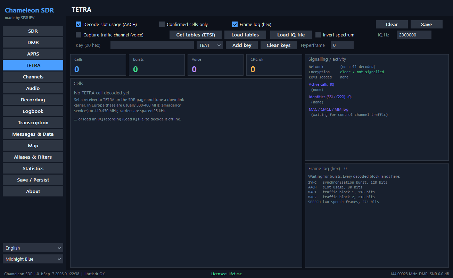Click the "Signalling / activity" panel title
The width and height of the screenshot is (453, 278).
coord(327,59)
